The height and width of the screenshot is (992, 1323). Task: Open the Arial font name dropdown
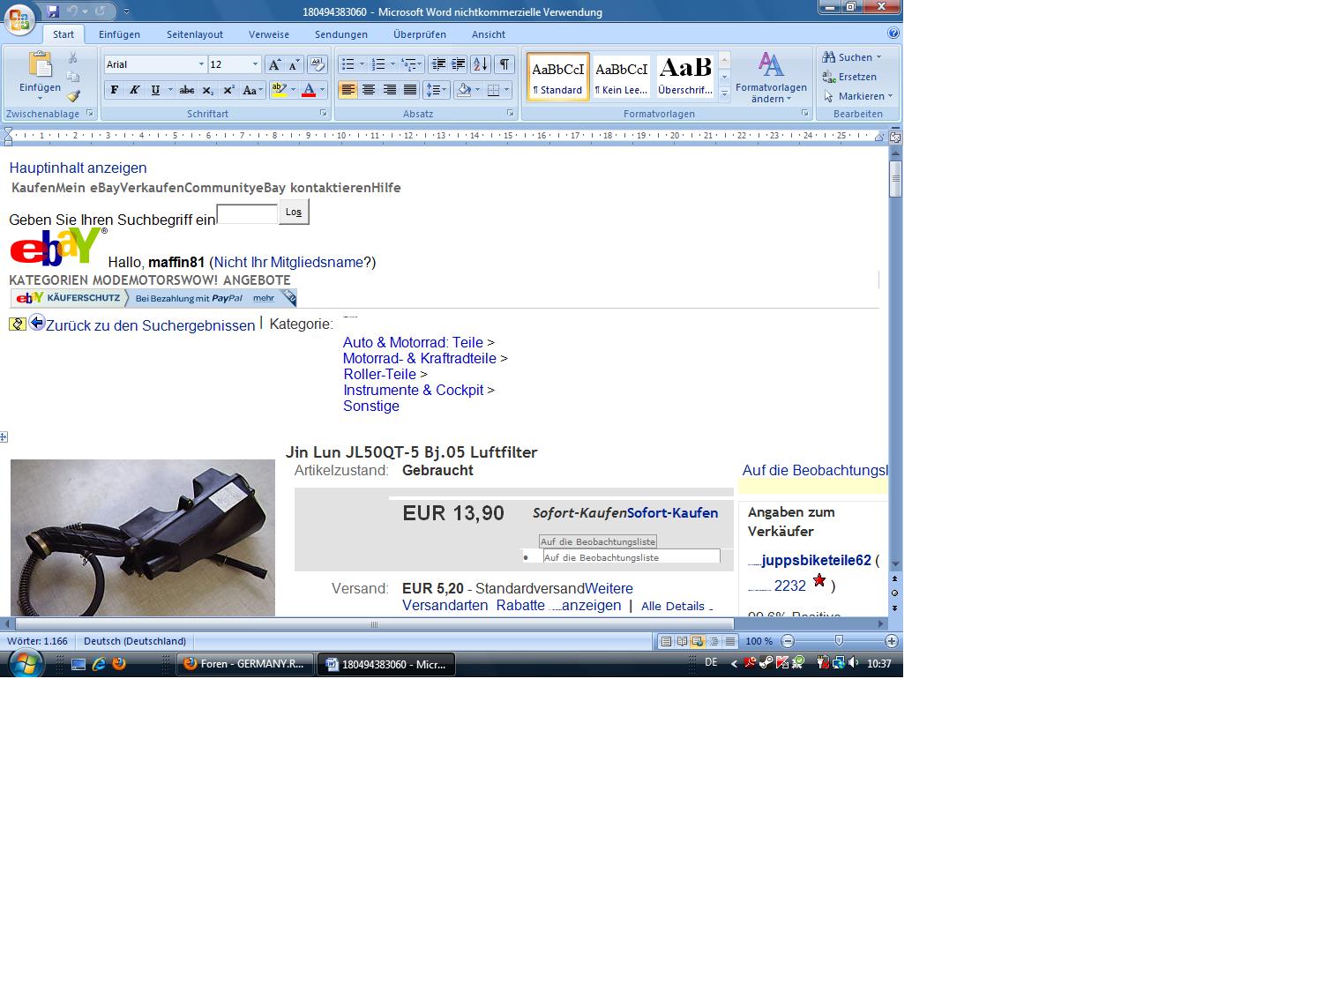[201, 64]
